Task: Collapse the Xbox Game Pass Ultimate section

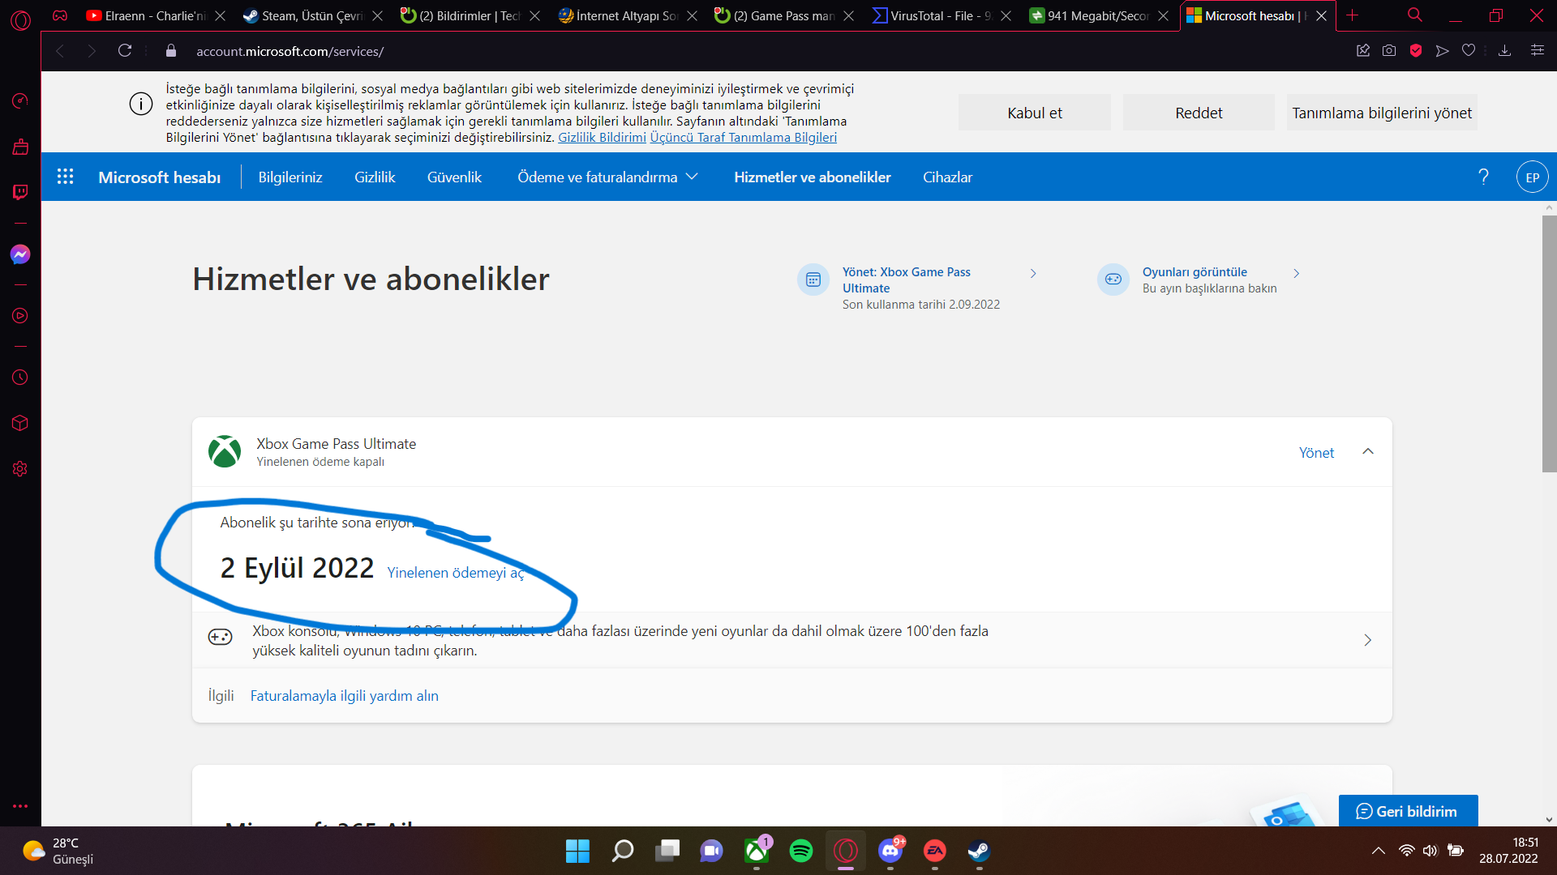Action: 1368,451
